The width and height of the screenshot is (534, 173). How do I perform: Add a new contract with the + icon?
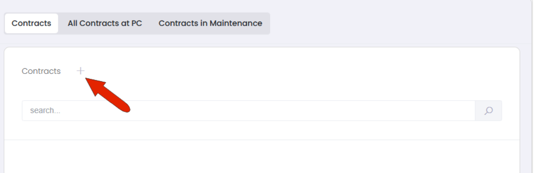80,71
